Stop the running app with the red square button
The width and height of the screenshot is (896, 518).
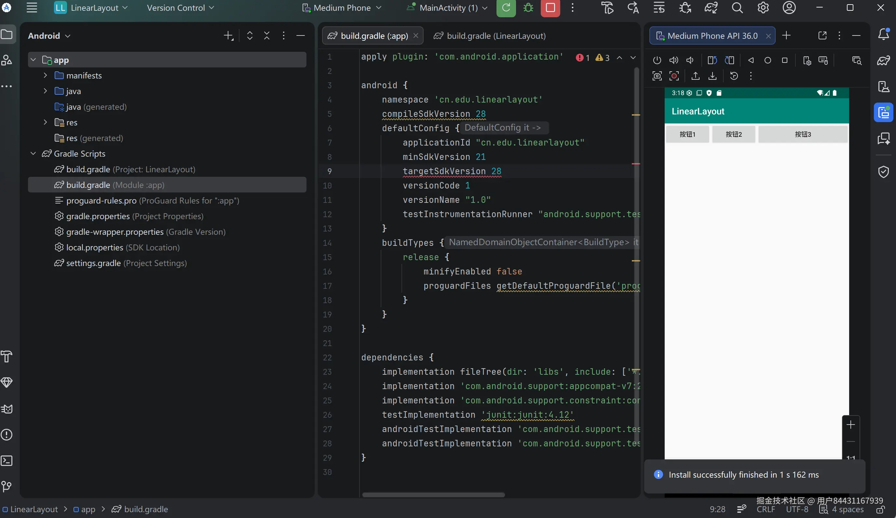550,7
